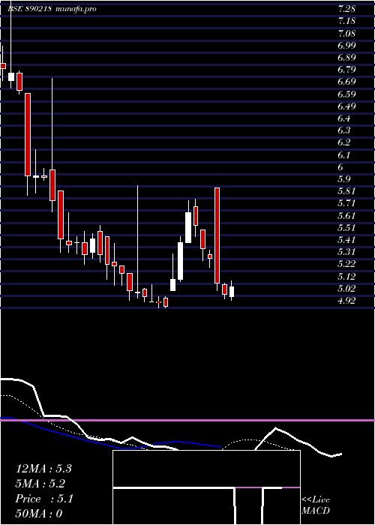The height and width of the screenshot is (525, 375).
Task: Choose the 5.61 price level
Action: click(x=346, y=215)
